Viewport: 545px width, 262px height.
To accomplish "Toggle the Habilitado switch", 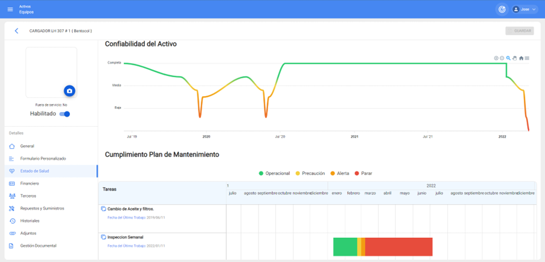I will [65, 114].
